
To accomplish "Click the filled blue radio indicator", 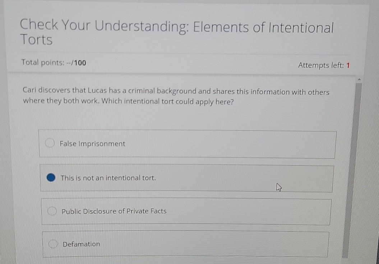I will click(51, 177).
